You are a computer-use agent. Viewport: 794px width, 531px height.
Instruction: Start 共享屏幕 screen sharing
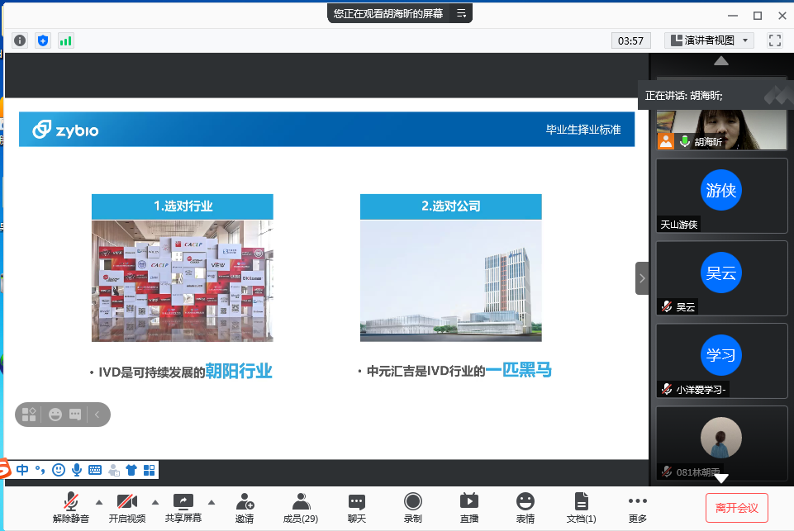click(x=183, y=508)
